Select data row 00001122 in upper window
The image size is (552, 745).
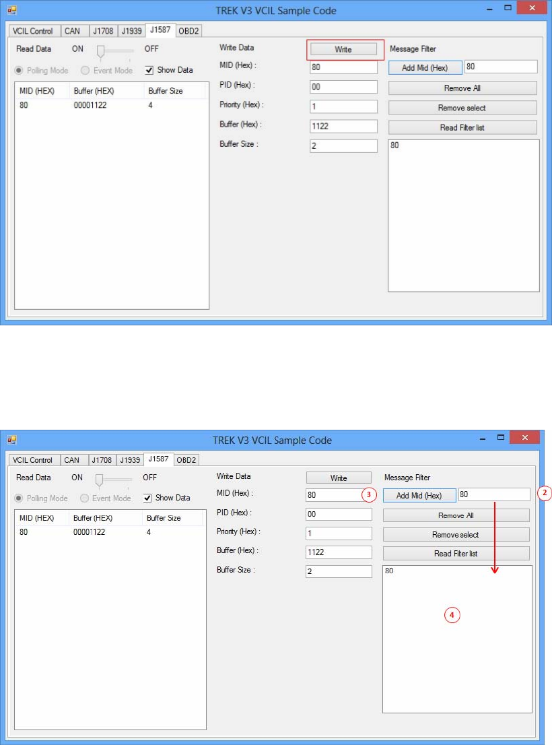tap(111, 105)
